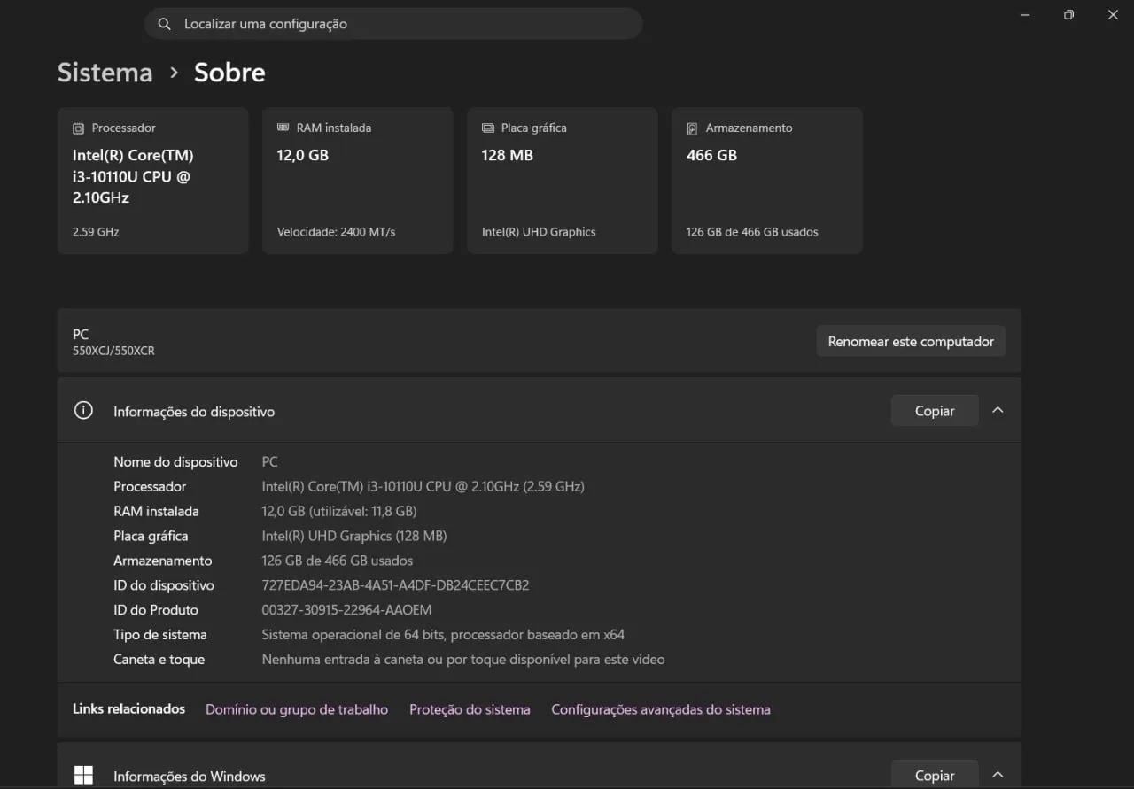Click the RAM instalada memory icon
Screen dimensions: 1134x789
[x=283, y=128]
